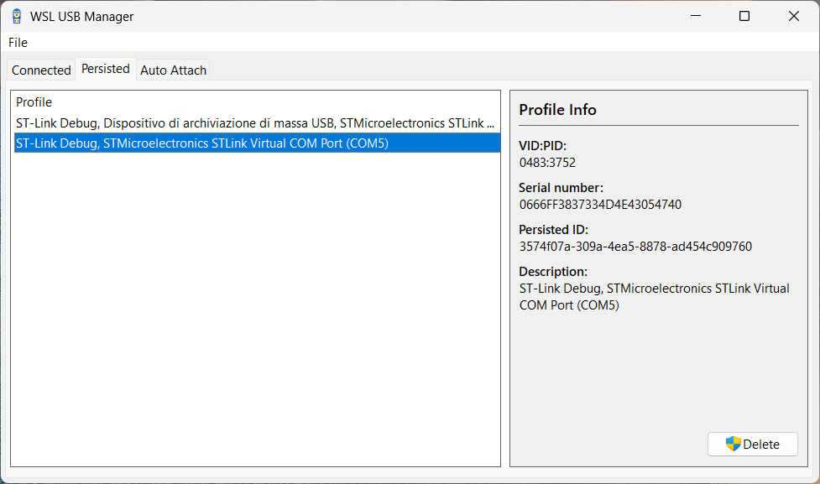Viewport: 820px width, 484px height.
Task: Open the Auto Attach tab
Action: 173,70
